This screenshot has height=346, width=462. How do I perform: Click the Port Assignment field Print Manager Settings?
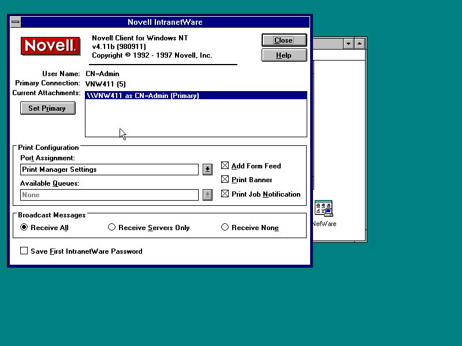click(x=109, y=170)
